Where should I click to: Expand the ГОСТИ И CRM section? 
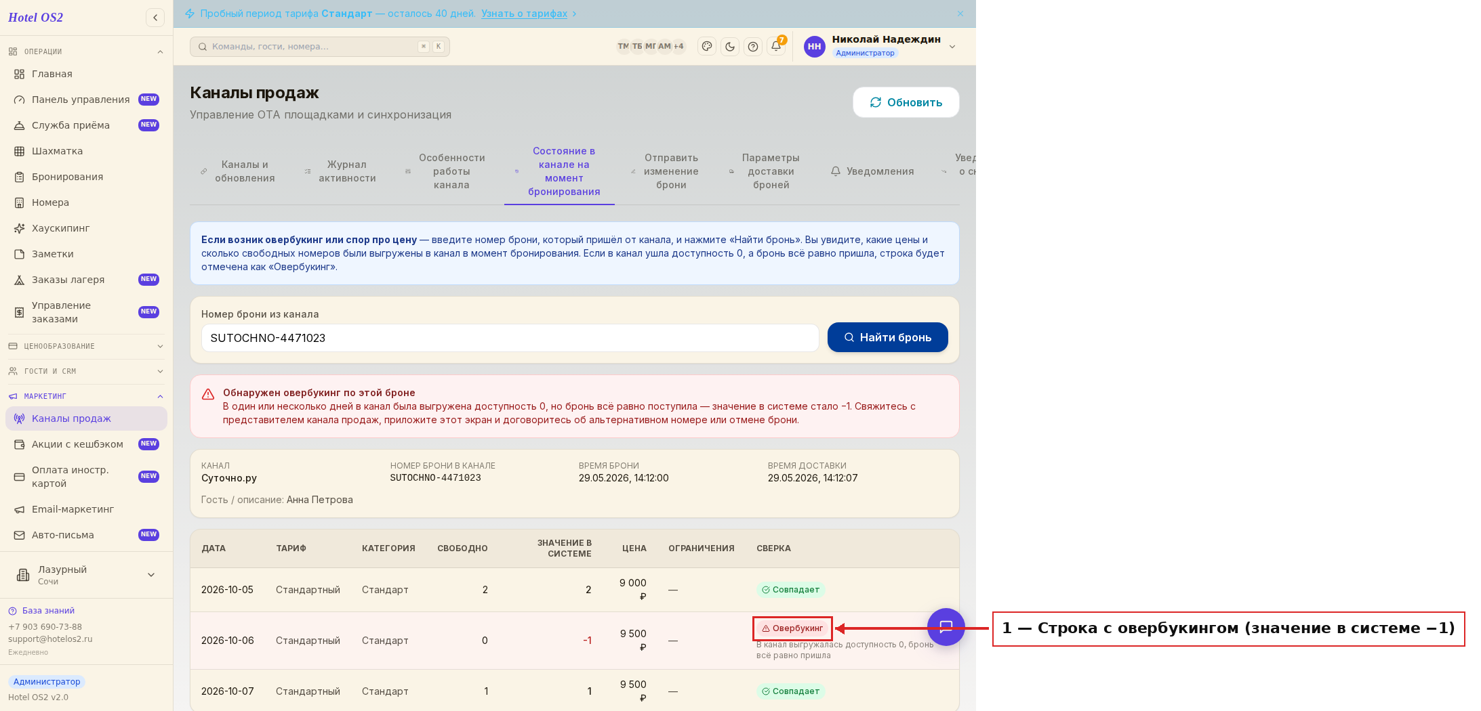pos(86,371)
